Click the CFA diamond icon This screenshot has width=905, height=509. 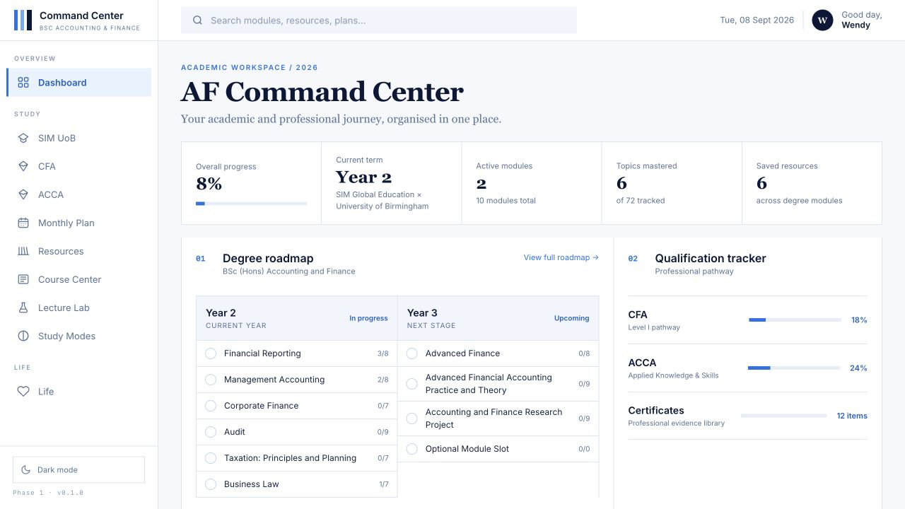[23, 166]
